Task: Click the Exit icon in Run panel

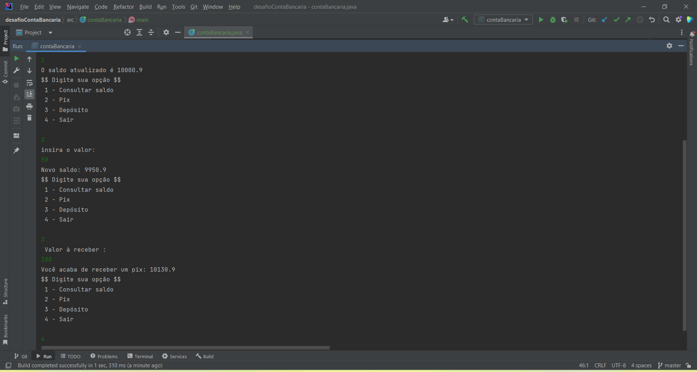Action: (16, 121)
